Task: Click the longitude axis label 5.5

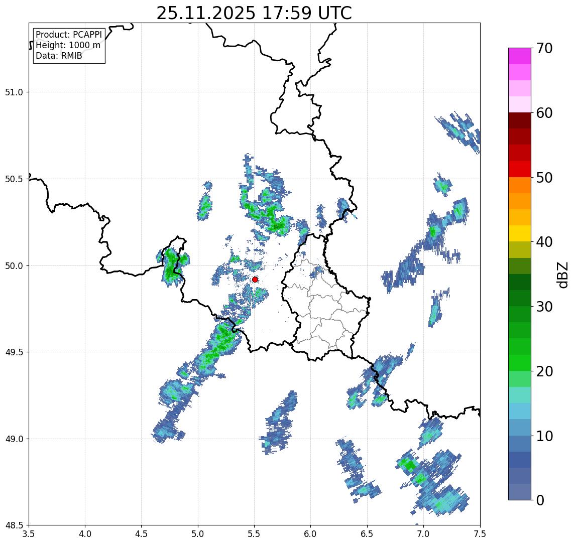Action: [x=255, y=534]
